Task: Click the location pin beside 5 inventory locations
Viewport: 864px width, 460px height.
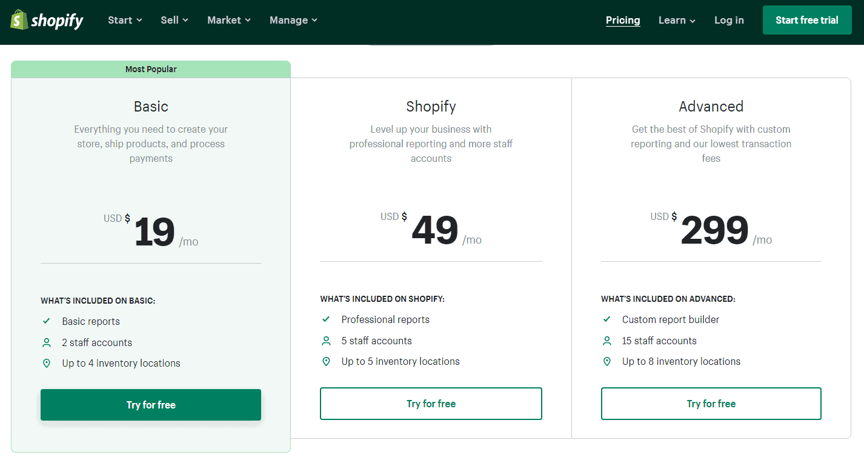Action: click(326, 362)
